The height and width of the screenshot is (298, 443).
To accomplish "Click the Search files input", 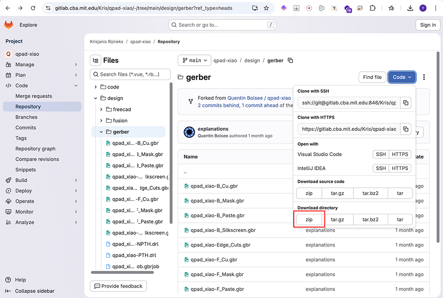I will 130,74.
